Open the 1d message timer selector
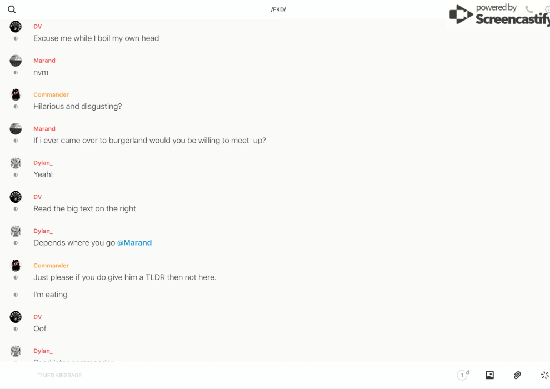Screen dimensions: 550x389 [463, 375]
